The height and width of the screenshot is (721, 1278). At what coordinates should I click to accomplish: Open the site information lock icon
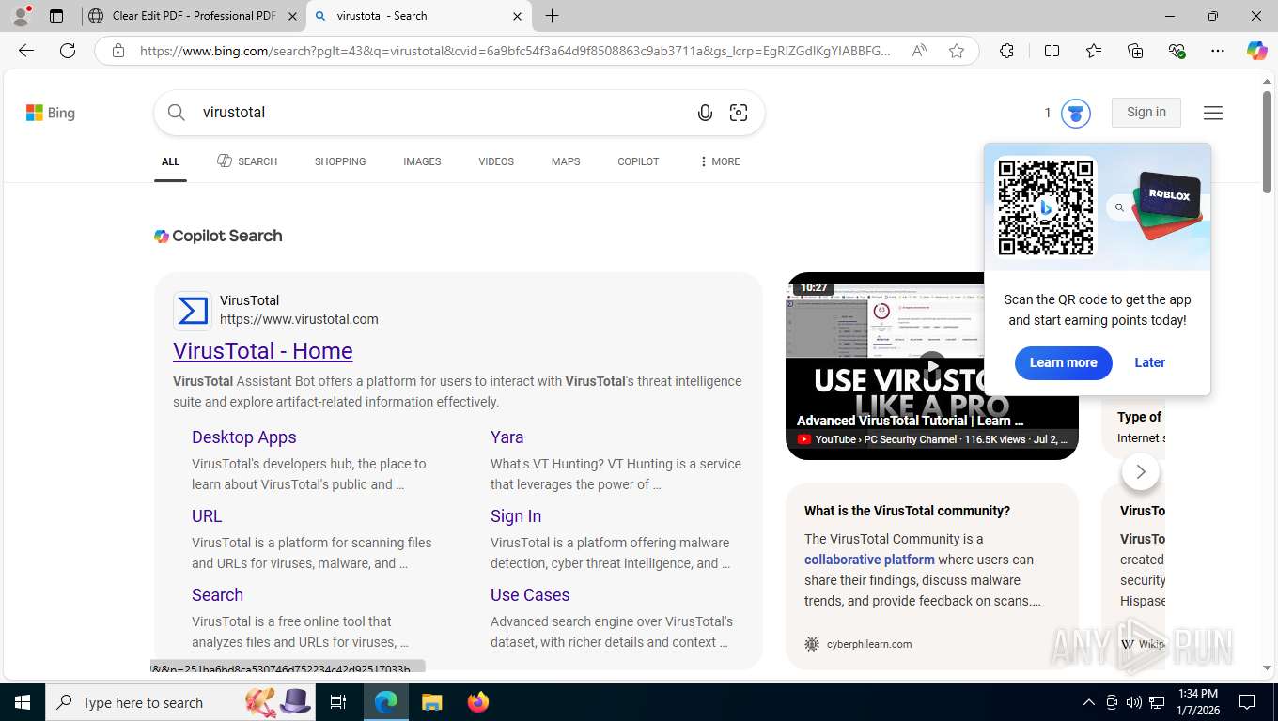click(118, 51)
